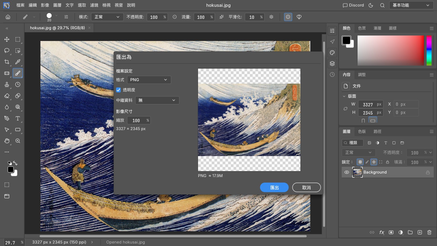Select the Pen tool
This screenshot has height=246, width=437.
(x=7, y=118)
